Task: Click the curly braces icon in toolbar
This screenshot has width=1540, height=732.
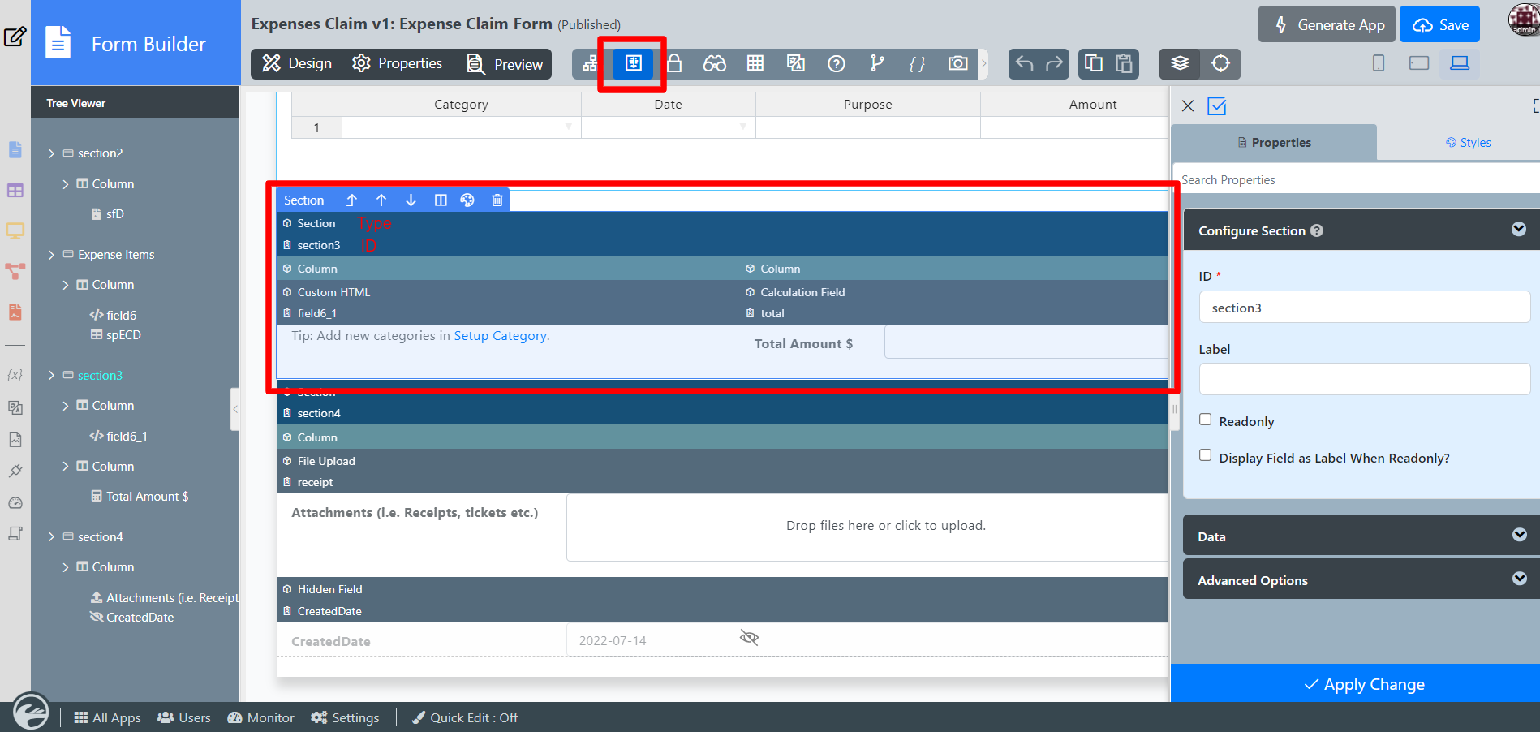Action: click(x=917, y=63)
